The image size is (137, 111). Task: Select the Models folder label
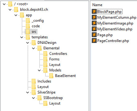[55, 70]
